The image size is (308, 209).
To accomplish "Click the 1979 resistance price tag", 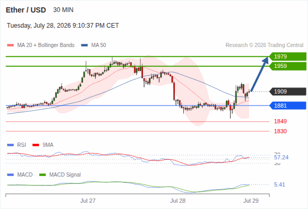I will click(x=288, y=56).
